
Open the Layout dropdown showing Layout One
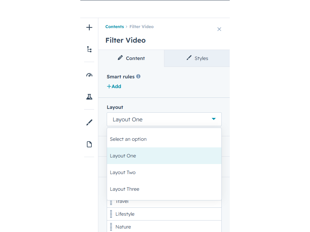(164, 119)
